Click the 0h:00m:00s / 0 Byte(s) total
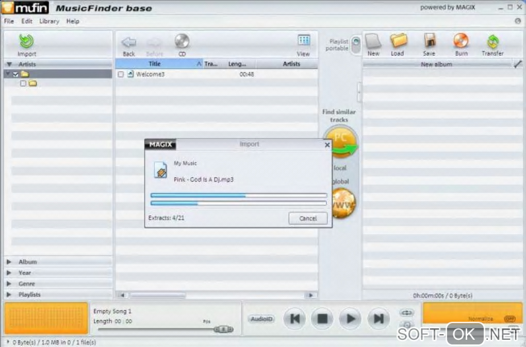The image size is (526, 347). tap(442, 295)
